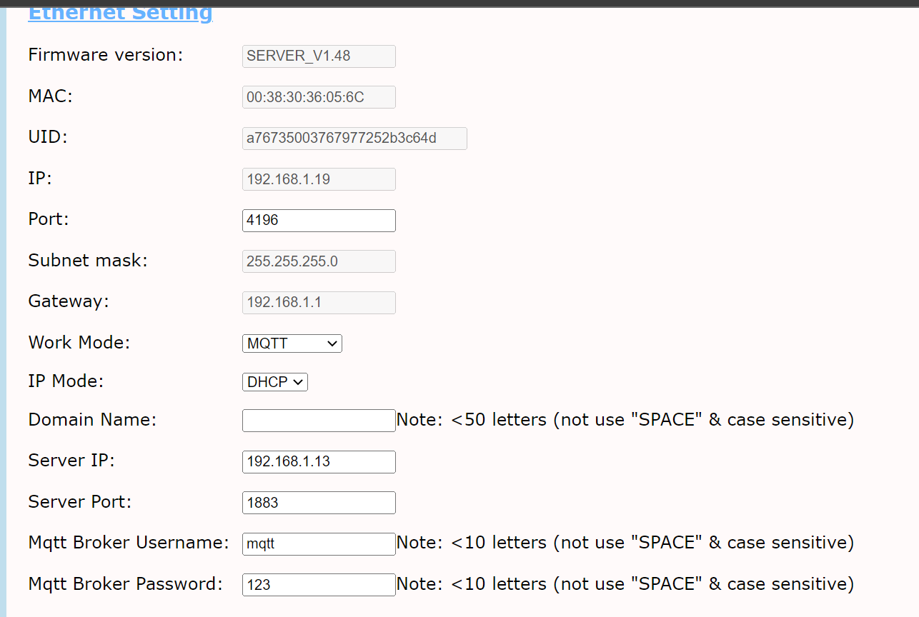The width and height of the screenshot is (919, 617).
Task: Click the "Work Mode:" label text
Action: (x=79, y=342)
